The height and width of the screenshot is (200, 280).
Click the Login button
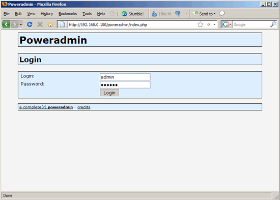tap(109, 93)
